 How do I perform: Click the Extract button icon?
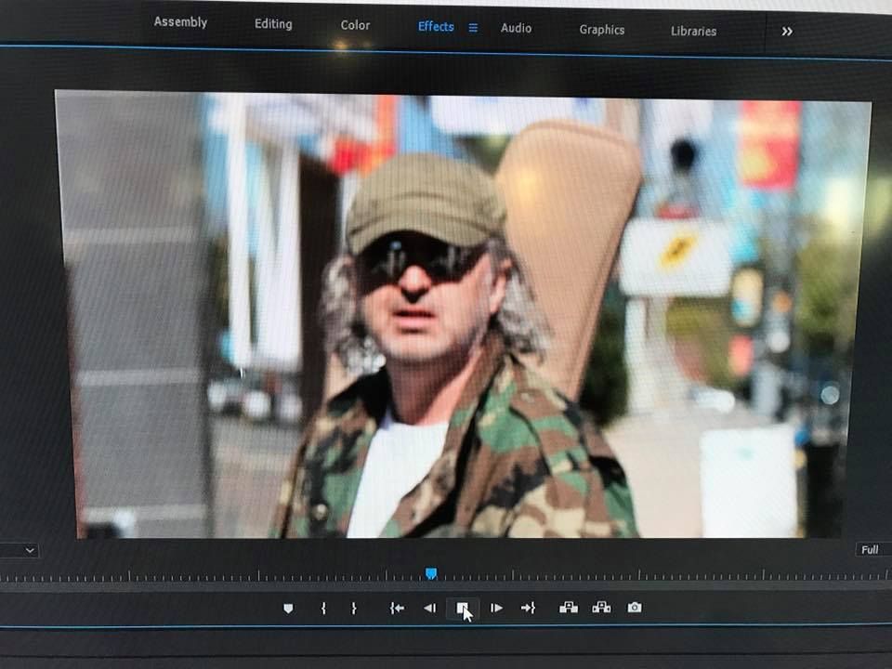pyautogui.click(x=601, y=608)
